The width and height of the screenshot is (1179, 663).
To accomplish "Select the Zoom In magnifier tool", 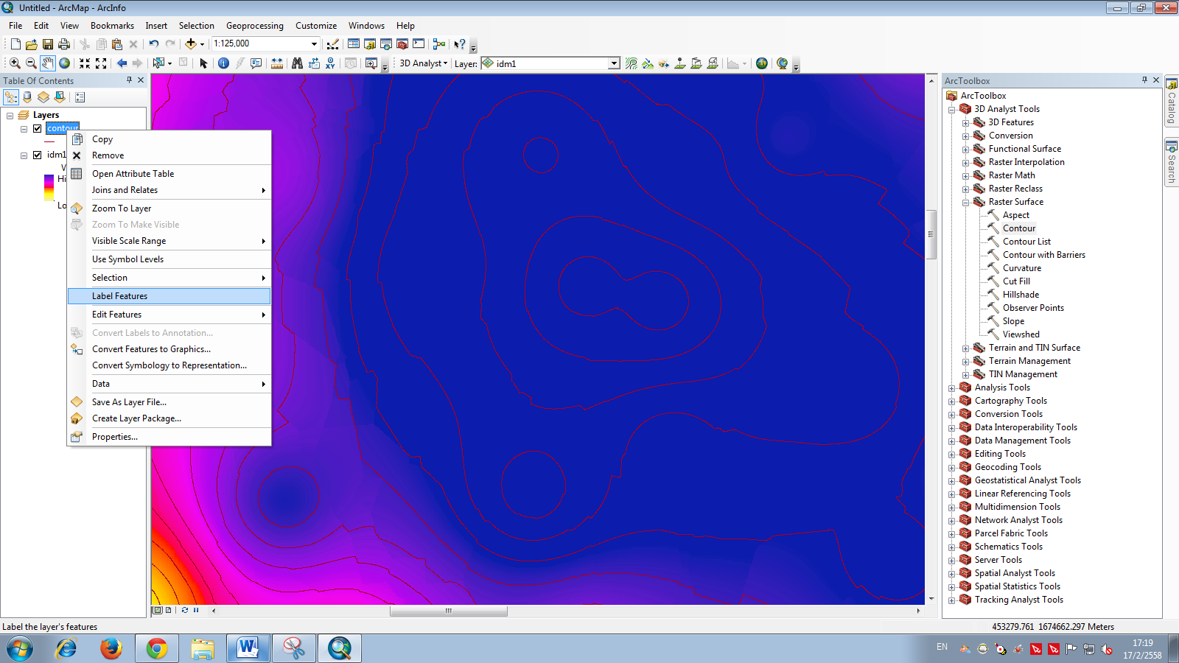I will 15,63.
